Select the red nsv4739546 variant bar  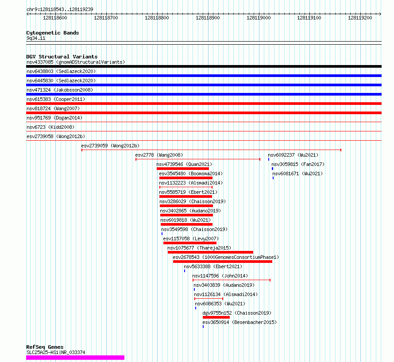(x=183, y=169)
